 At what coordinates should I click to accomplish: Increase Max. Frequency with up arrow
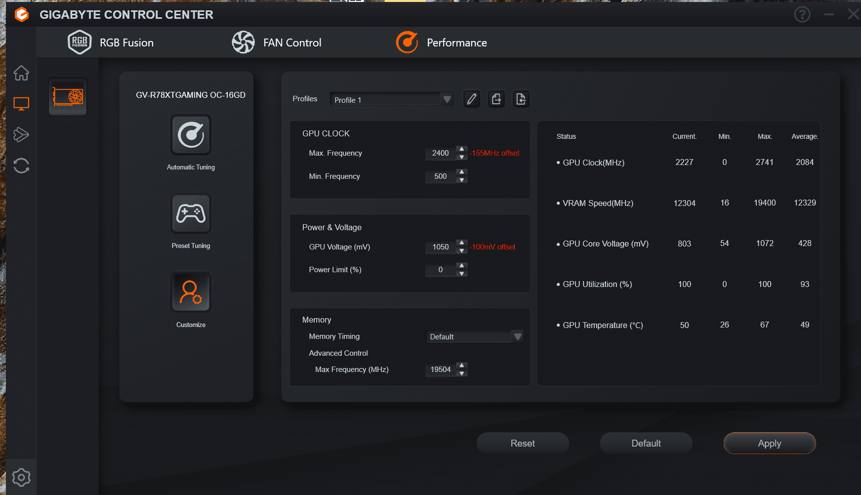coord(461,149)
